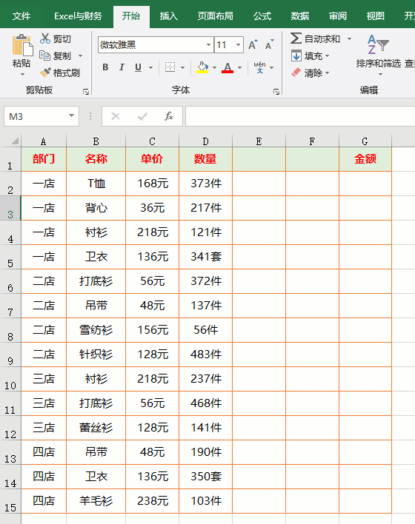Click cell 238元
The image size is (415, 524).
point(152,500)
